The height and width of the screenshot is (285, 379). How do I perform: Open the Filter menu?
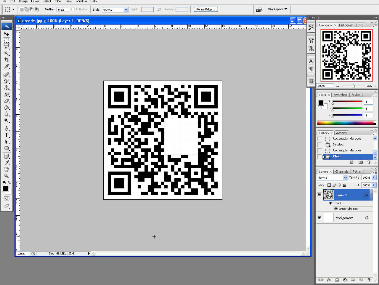click(58, 1)
